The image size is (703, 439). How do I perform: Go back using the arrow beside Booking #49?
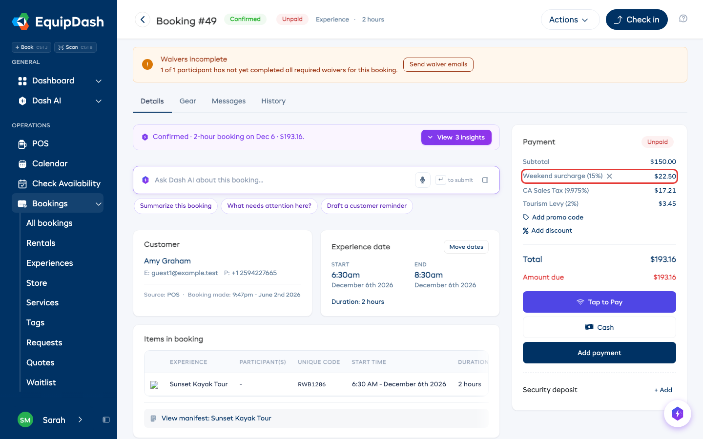tap(143, 20)
